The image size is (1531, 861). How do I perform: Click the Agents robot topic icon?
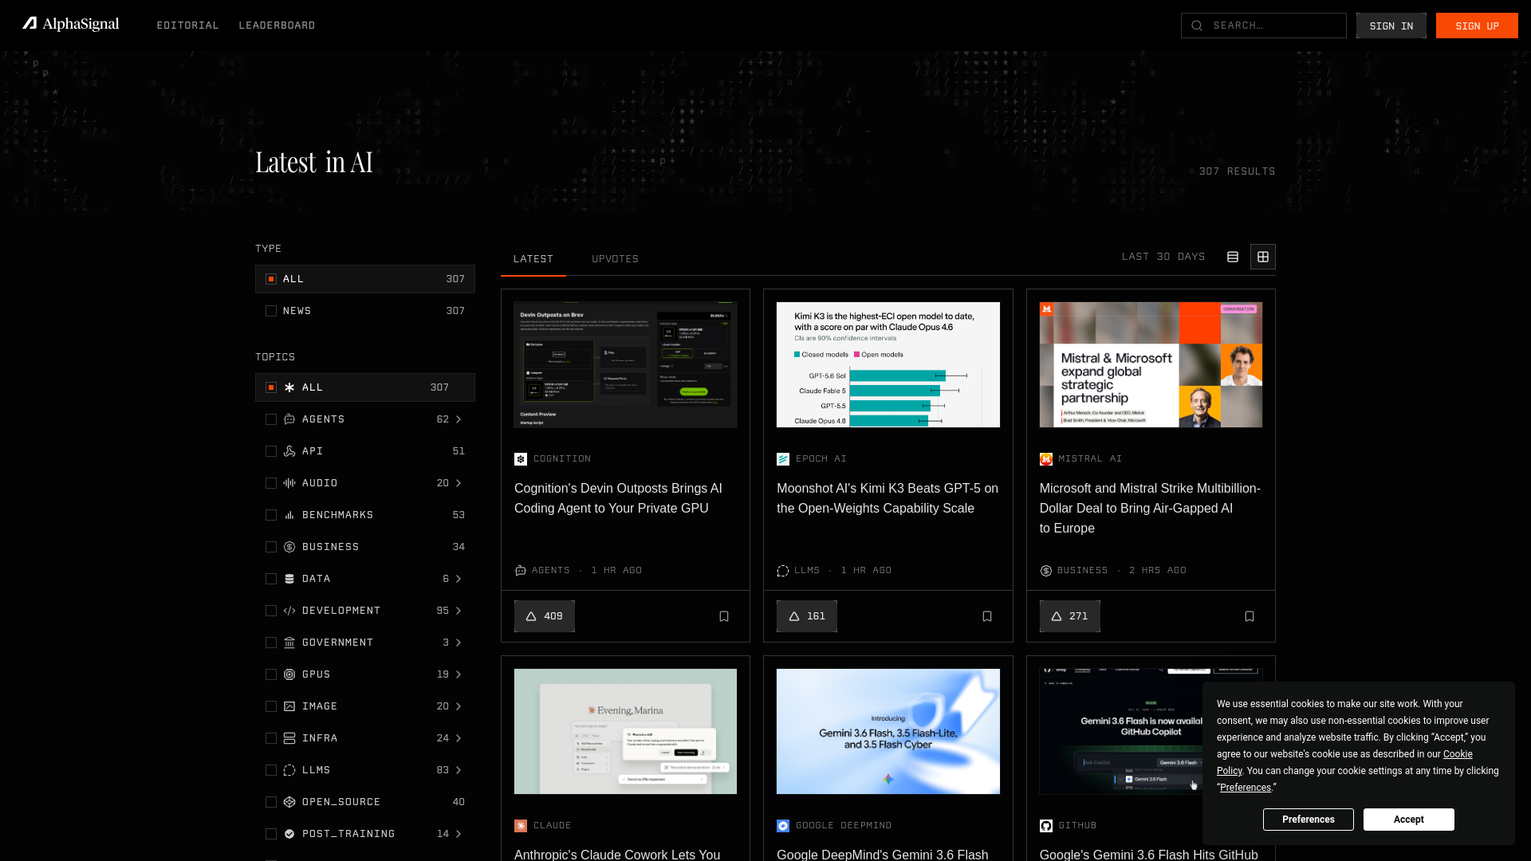click(289, 419)
